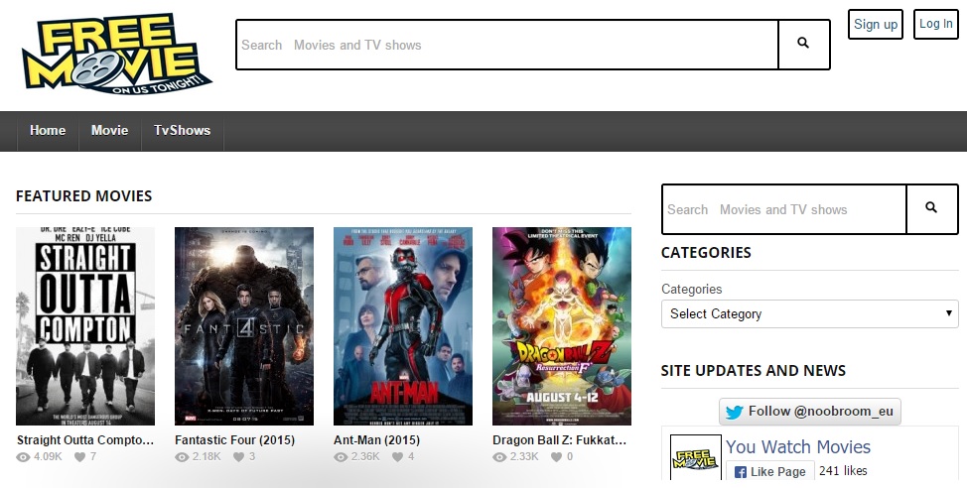The image size is (967, 488).
Task: Open the Dragon Ball Z: Fukkat... title link
Action: pos(559,440)
